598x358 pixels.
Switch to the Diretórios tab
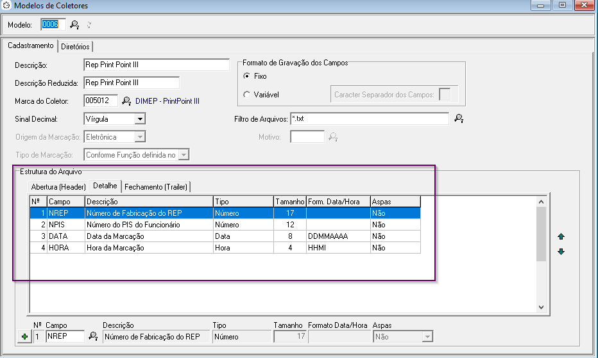pyautogui.click(x=76, y=47)
